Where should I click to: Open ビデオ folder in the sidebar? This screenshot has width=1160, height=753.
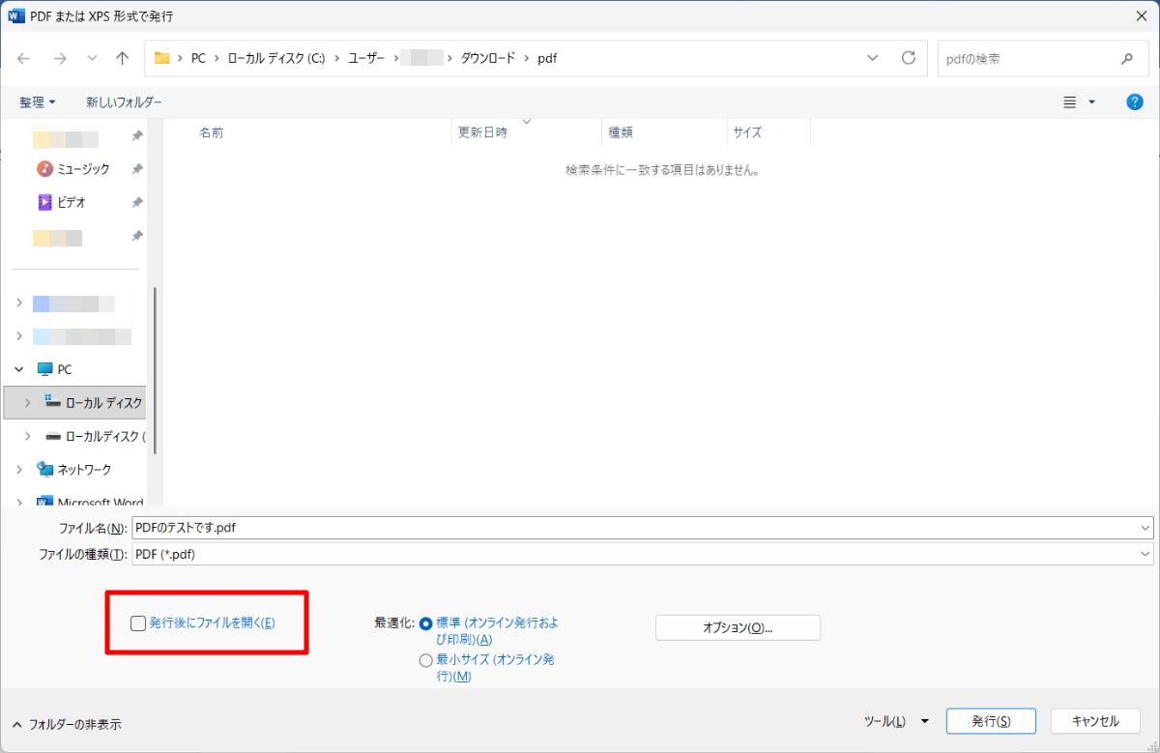pos(72,202)
